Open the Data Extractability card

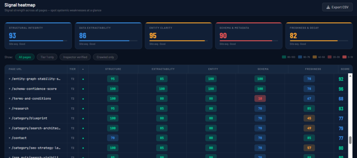[x=108, y=36]
